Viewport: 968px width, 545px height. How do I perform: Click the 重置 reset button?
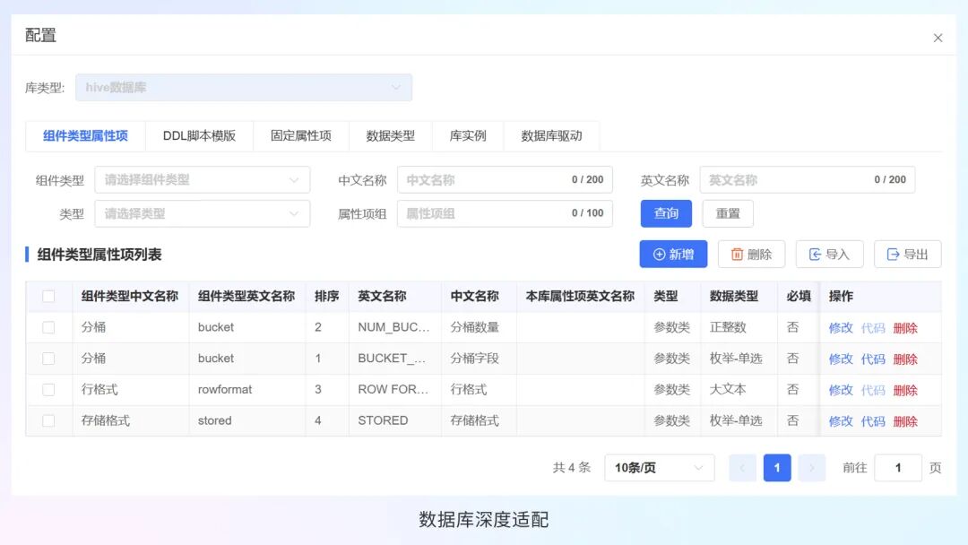pyautogui.click(x=728, y=214)
